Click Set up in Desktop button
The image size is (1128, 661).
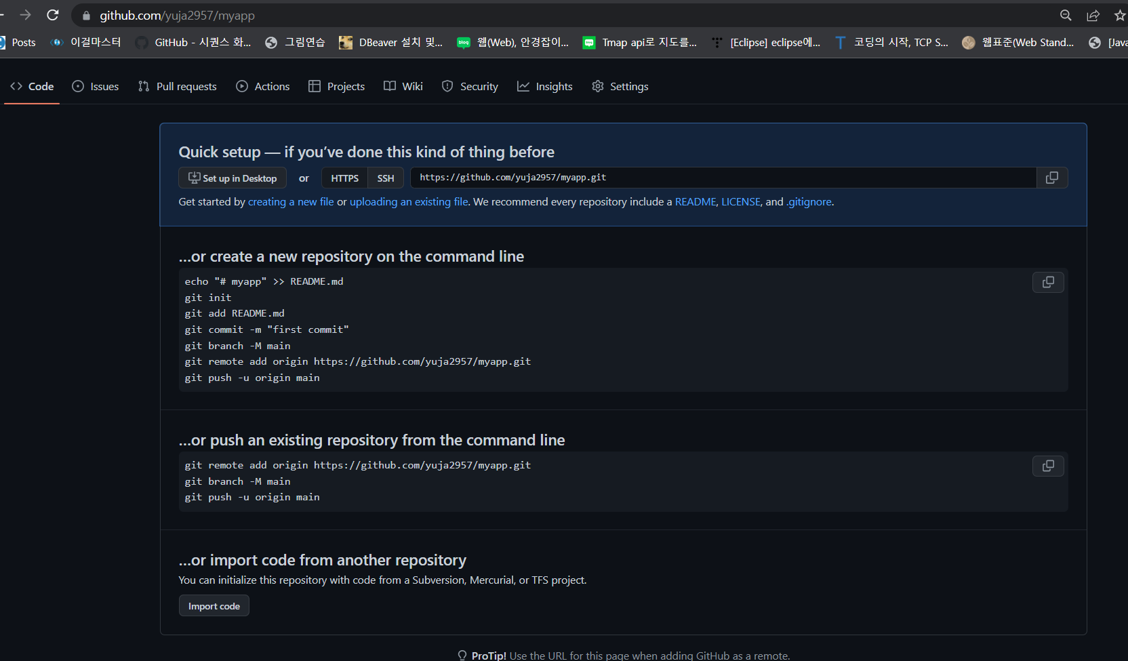pyautogui.click(x=233, y=178)
